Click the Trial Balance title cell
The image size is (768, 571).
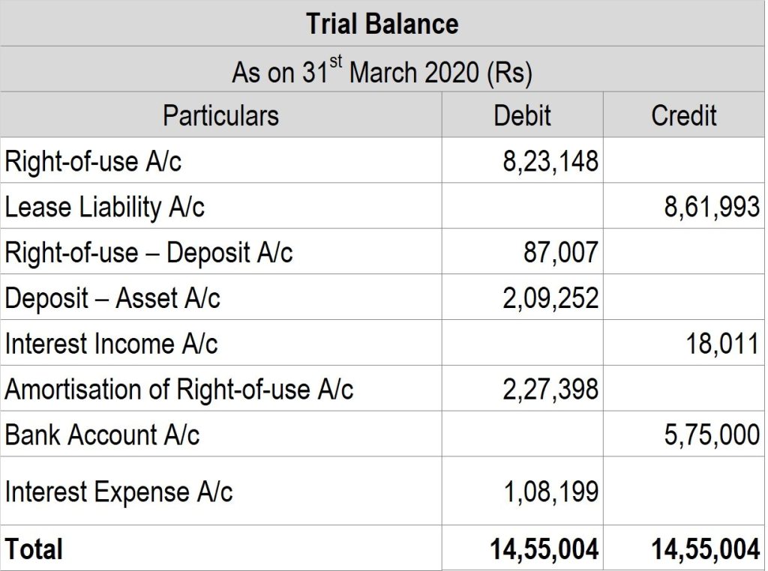point(382,24)
